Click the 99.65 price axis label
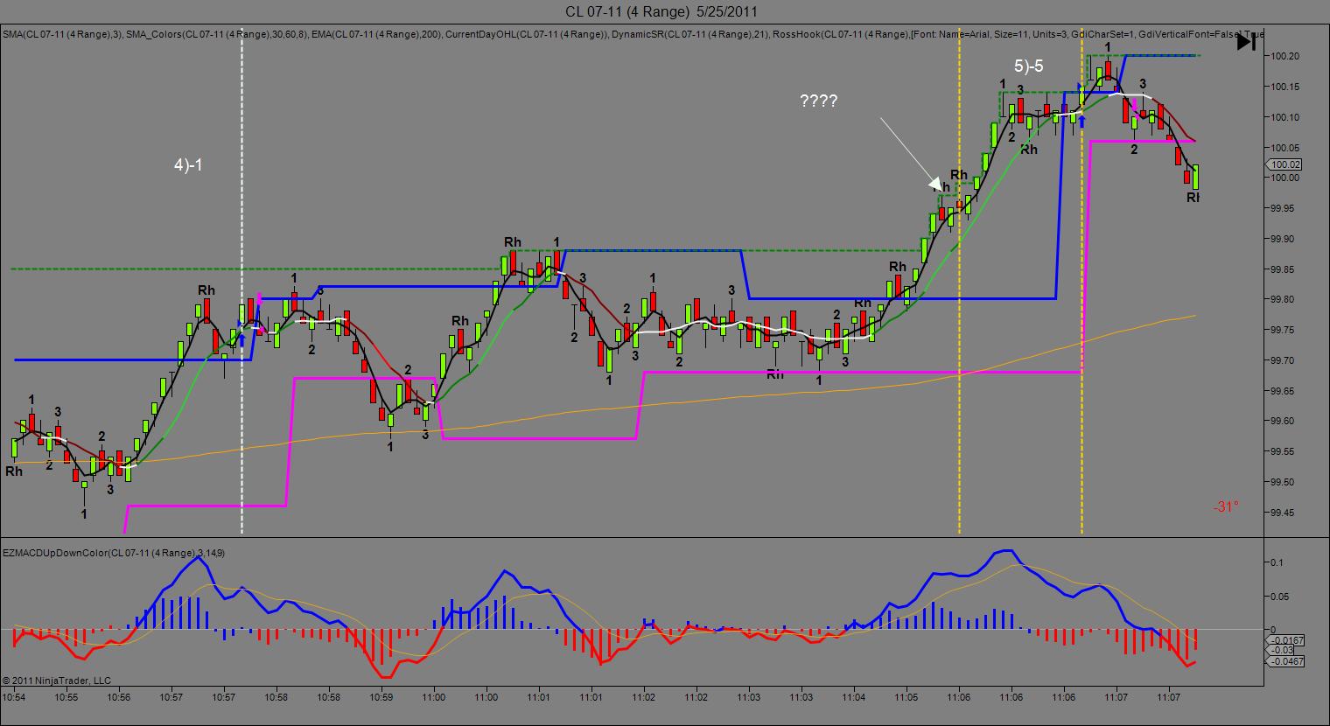 coord(1284,391)
